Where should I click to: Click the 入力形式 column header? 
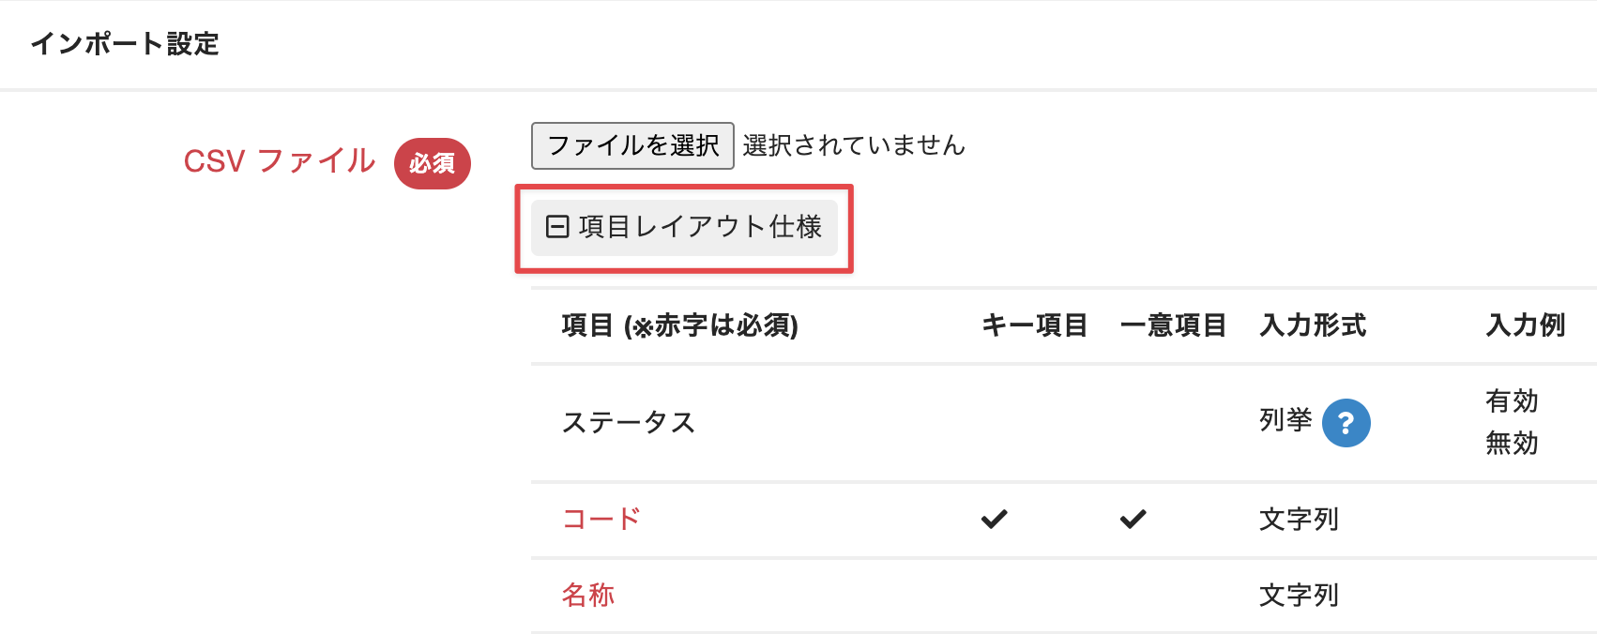pos(1312,325)
